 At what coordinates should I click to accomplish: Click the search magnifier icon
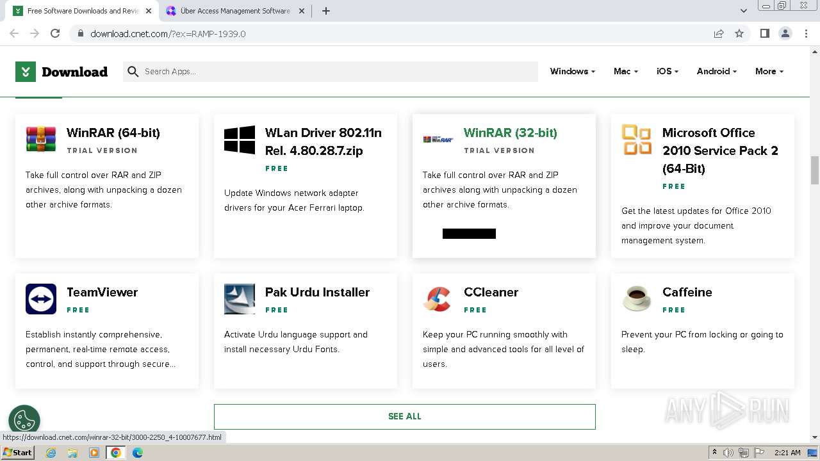[133, 72]
